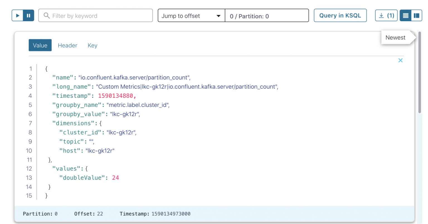The image size is (428, 224).
Task: Switch to list view using the list icon
Action: [x=405, y=15]
